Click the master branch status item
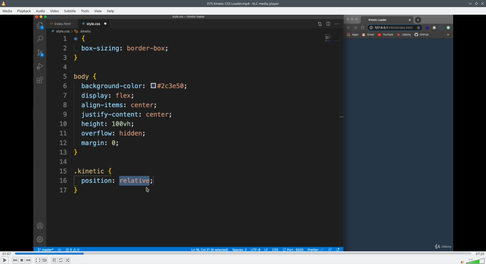This screenshot has height=264, width=486. click(46, 250)
